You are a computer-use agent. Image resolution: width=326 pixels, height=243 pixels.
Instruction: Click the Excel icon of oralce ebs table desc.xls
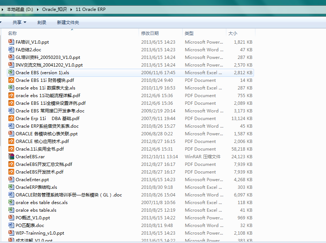click(11, 203)
